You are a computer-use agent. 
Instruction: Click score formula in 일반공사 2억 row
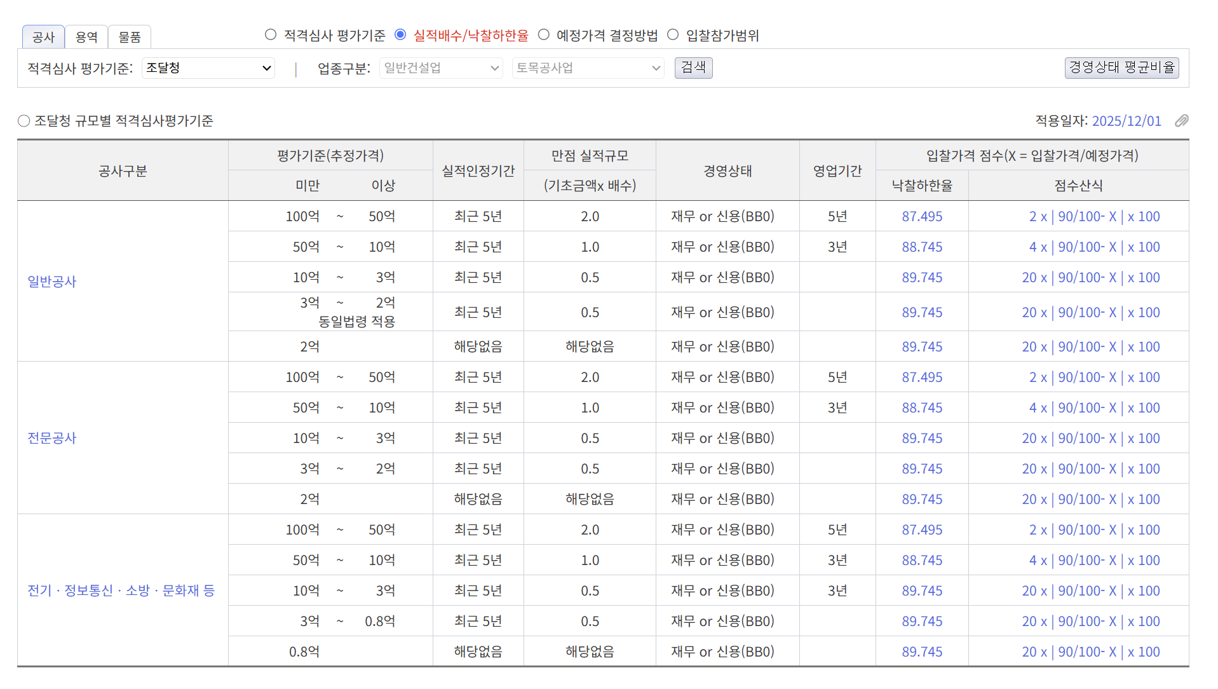pyautogui.click(x=1091, y=347)
